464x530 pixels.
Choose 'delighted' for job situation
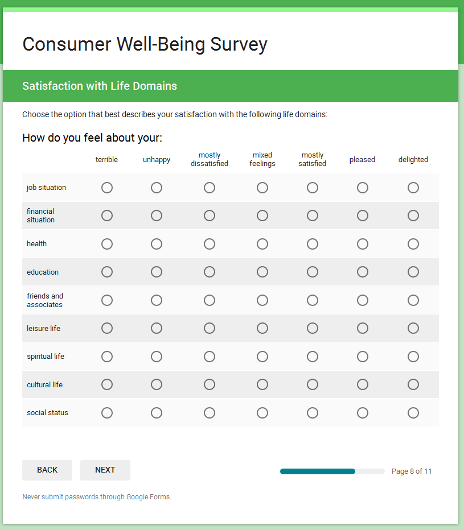(413, 188)
